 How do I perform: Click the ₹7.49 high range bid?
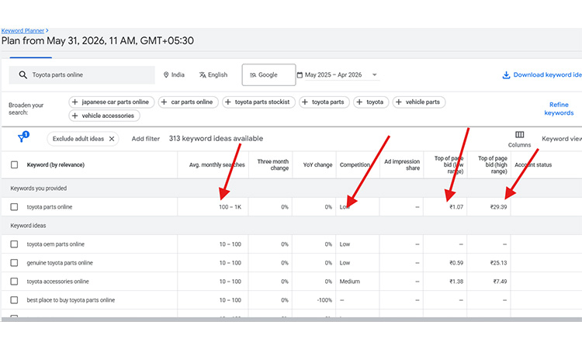500,281
